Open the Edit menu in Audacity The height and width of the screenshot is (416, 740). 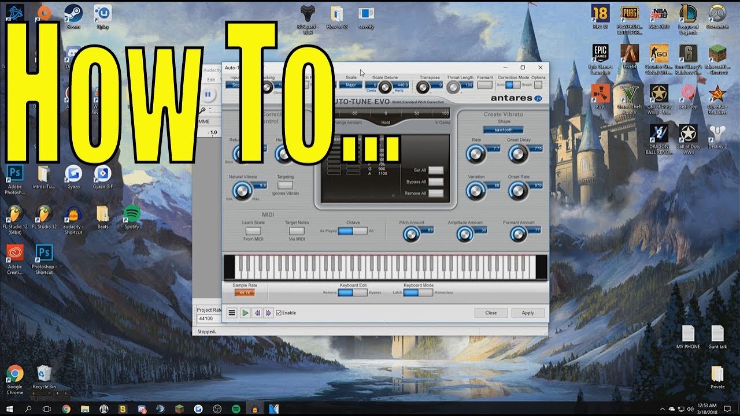(211, 80)
